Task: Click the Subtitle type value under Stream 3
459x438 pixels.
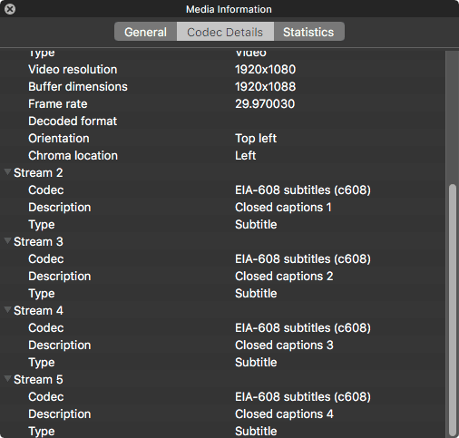Action: coord(256,294)
